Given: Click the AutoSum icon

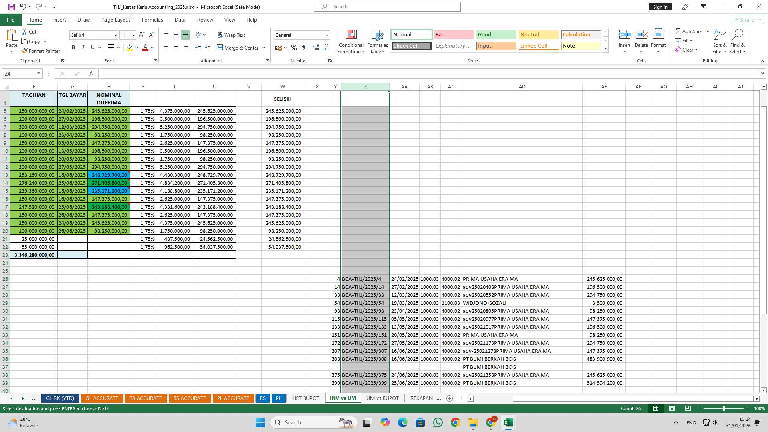Looking at the screenshot, I should (689, 31).
